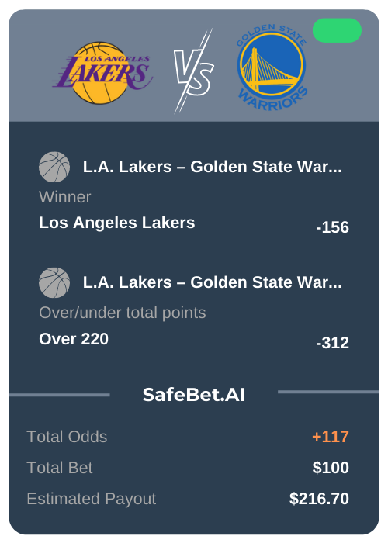Image resolution: width=388 pixels, height=543 pixels.
Task: Click the Winner market label
Action: [x=64, y=197]
